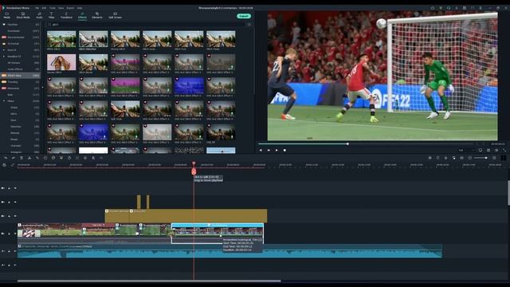Click the Stop button under the preview
Screen dimensions: 510x287
pyautogui.click(x=284, y=151)
